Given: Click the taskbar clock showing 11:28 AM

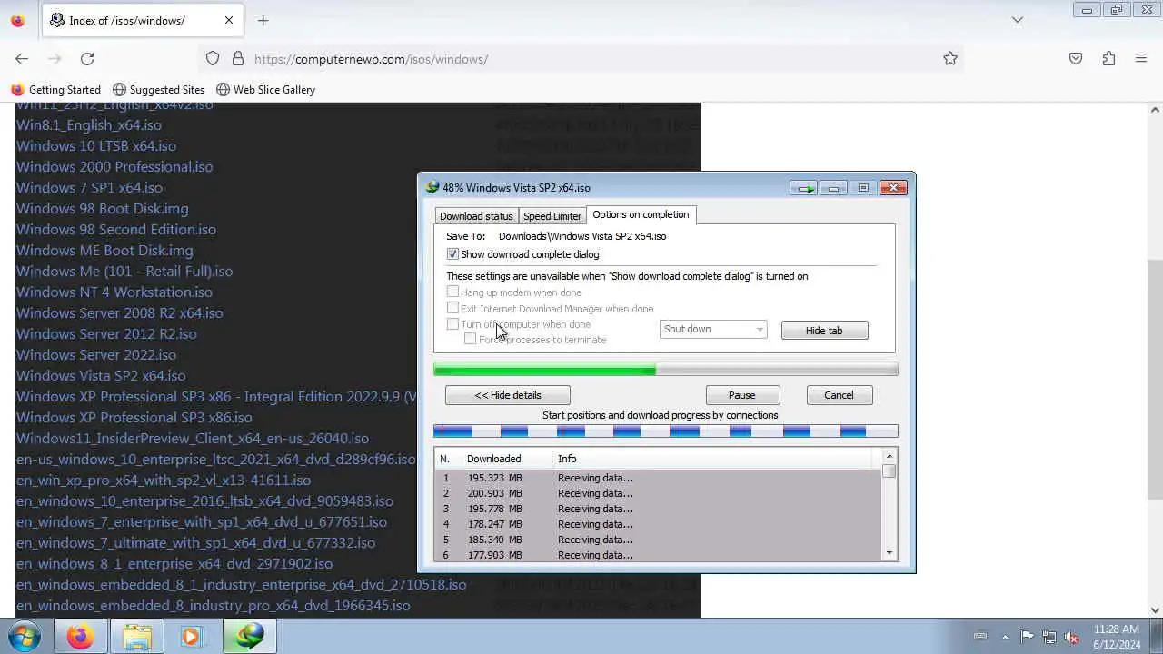Looking at the screenshot, I should tap(1117, 637).
